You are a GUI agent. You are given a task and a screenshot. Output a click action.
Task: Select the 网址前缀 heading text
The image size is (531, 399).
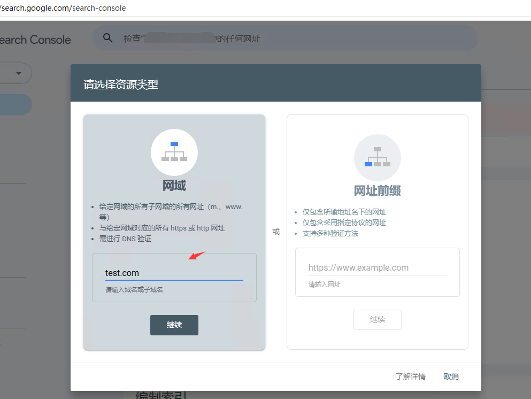[377, 191]
